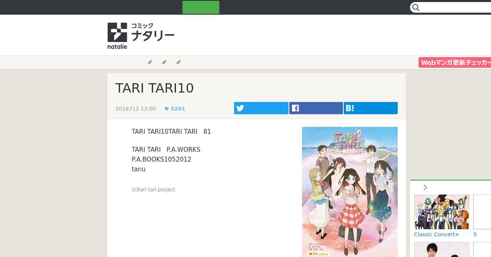Click the sidebar chevron arrow
The width and height of the screenshot is (491, 257).
(x=425, y=187)
